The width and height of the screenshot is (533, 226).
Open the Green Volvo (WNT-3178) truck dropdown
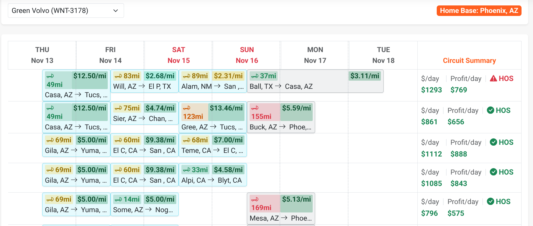point(66,11)
